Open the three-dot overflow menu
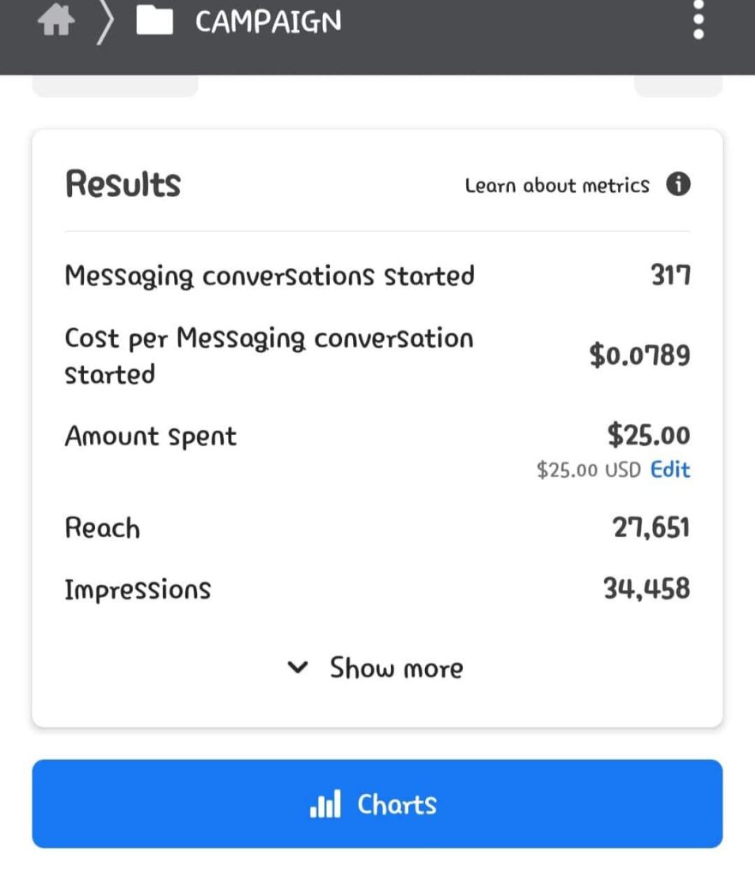This screenshot has height=877, width=755. [698, 19]
